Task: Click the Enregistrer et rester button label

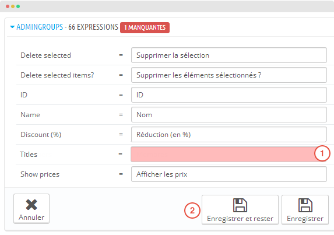Action: [240, 219]
